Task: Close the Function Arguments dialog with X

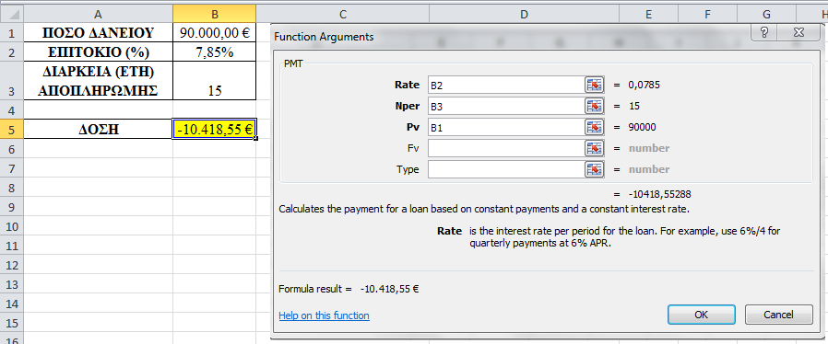Action: tap(799, 33)
